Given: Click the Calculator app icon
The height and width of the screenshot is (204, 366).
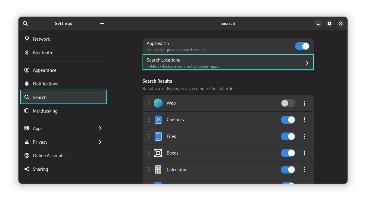Looking at the screenshot, I should pyautogui.click(x=158, y=170).
